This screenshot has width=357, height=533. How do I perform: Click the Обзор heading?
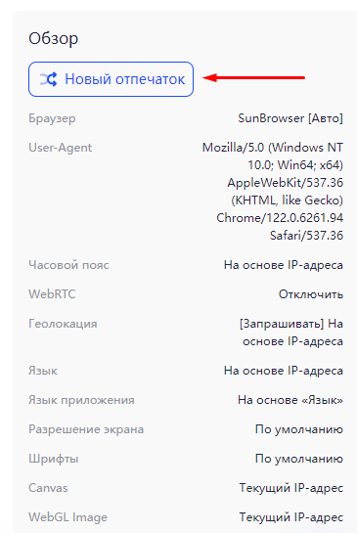point(54,38)
